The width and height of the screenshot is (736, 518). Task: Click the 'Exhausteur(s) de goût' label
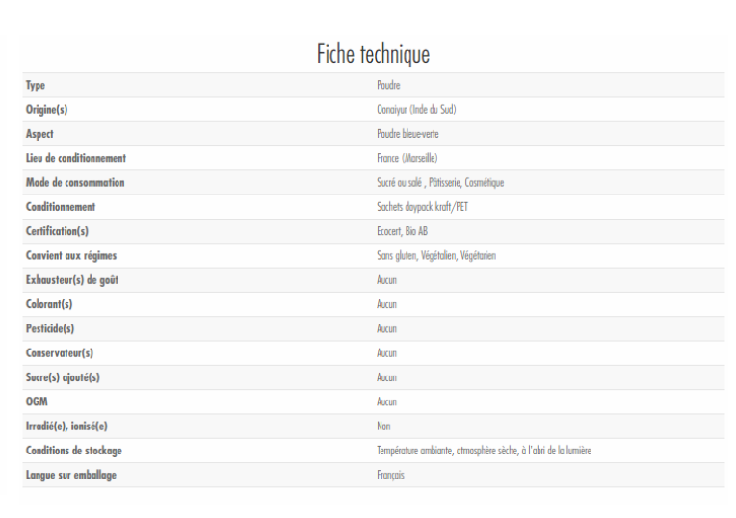click(x=72, y=280)
